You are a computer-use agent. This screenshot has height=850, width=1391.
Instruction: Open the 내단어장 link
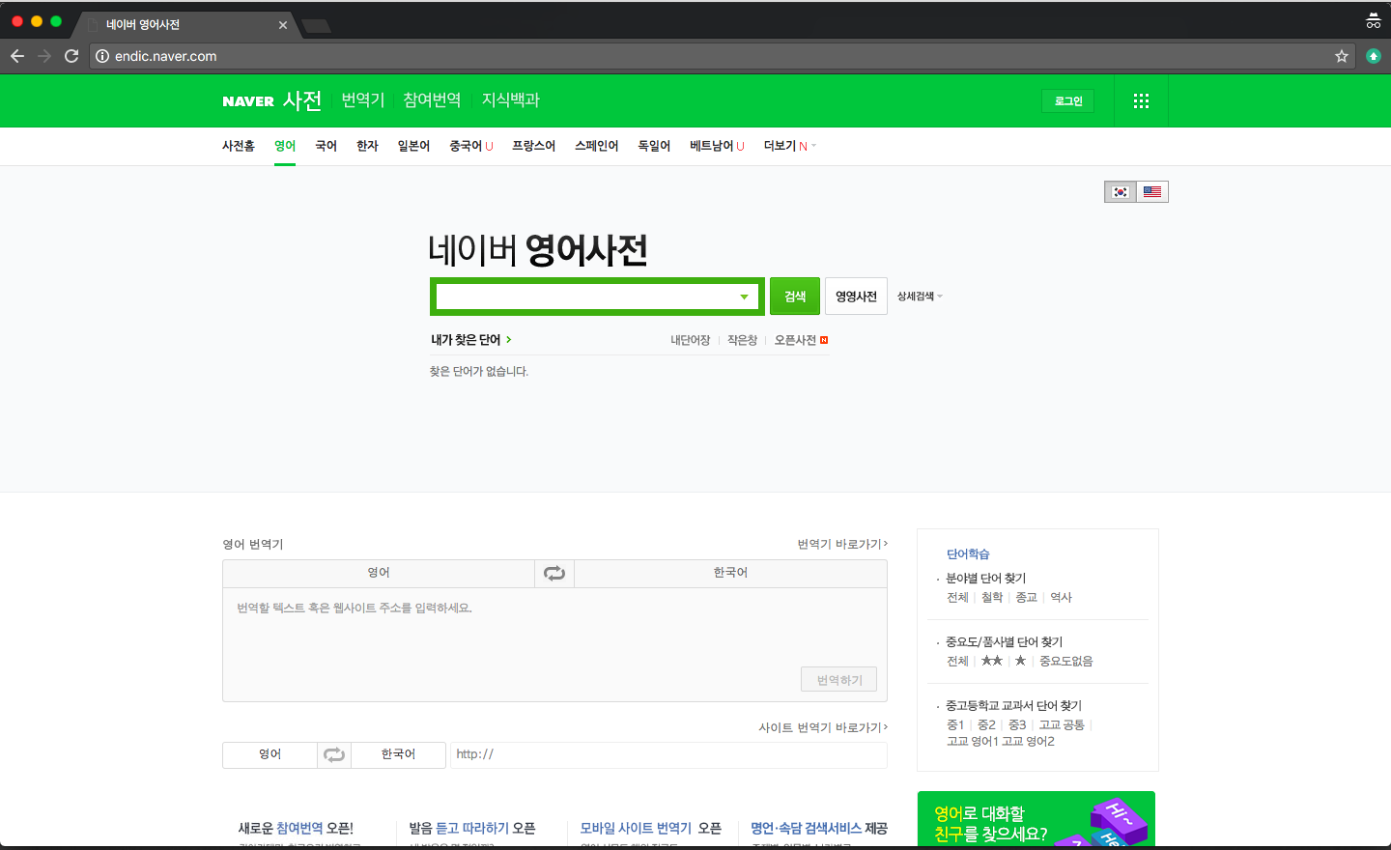pos(691,340)
